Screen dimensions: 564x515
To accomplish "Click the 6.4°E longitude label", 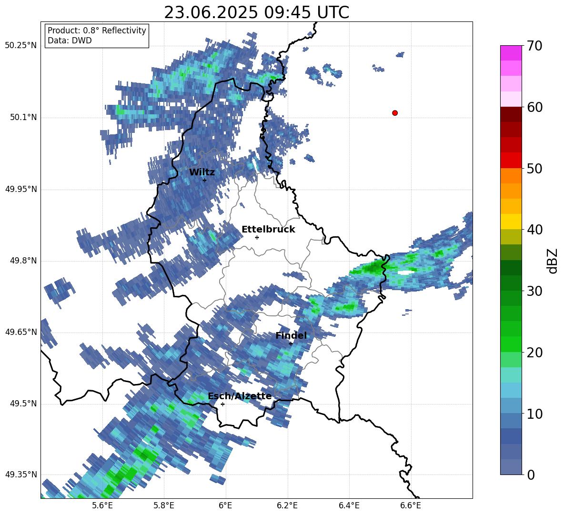I will (349, 505).
